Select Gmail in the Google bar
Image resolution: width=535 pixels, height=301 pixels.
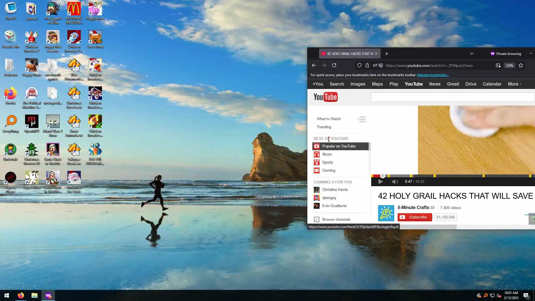coord(453,84)
